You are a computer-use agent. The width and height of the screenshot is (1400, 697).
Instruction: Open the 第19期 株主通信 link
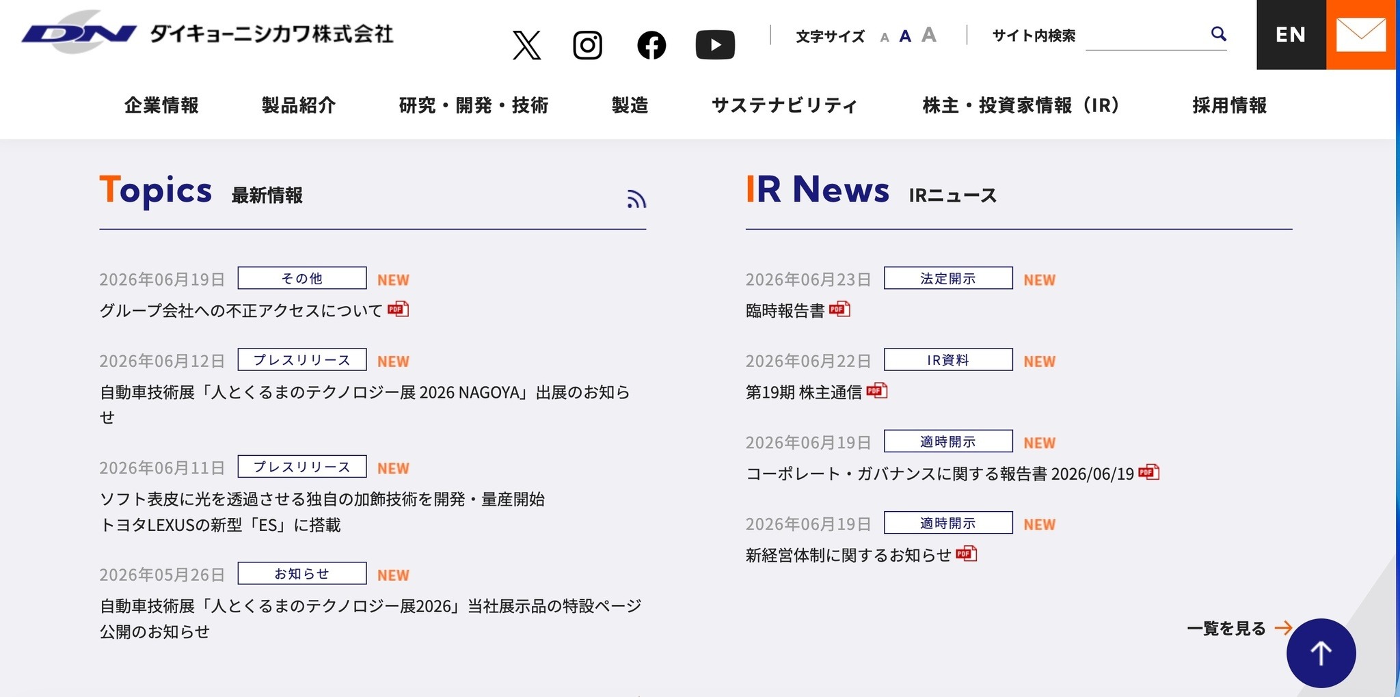pos(804,392)
